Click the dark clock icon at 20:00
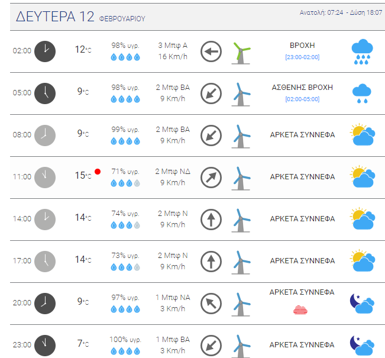385x358 pixels. click(x=45, y=303)
